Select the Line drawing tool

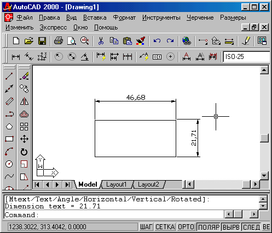pyautogui.click(x=9, y=76)
